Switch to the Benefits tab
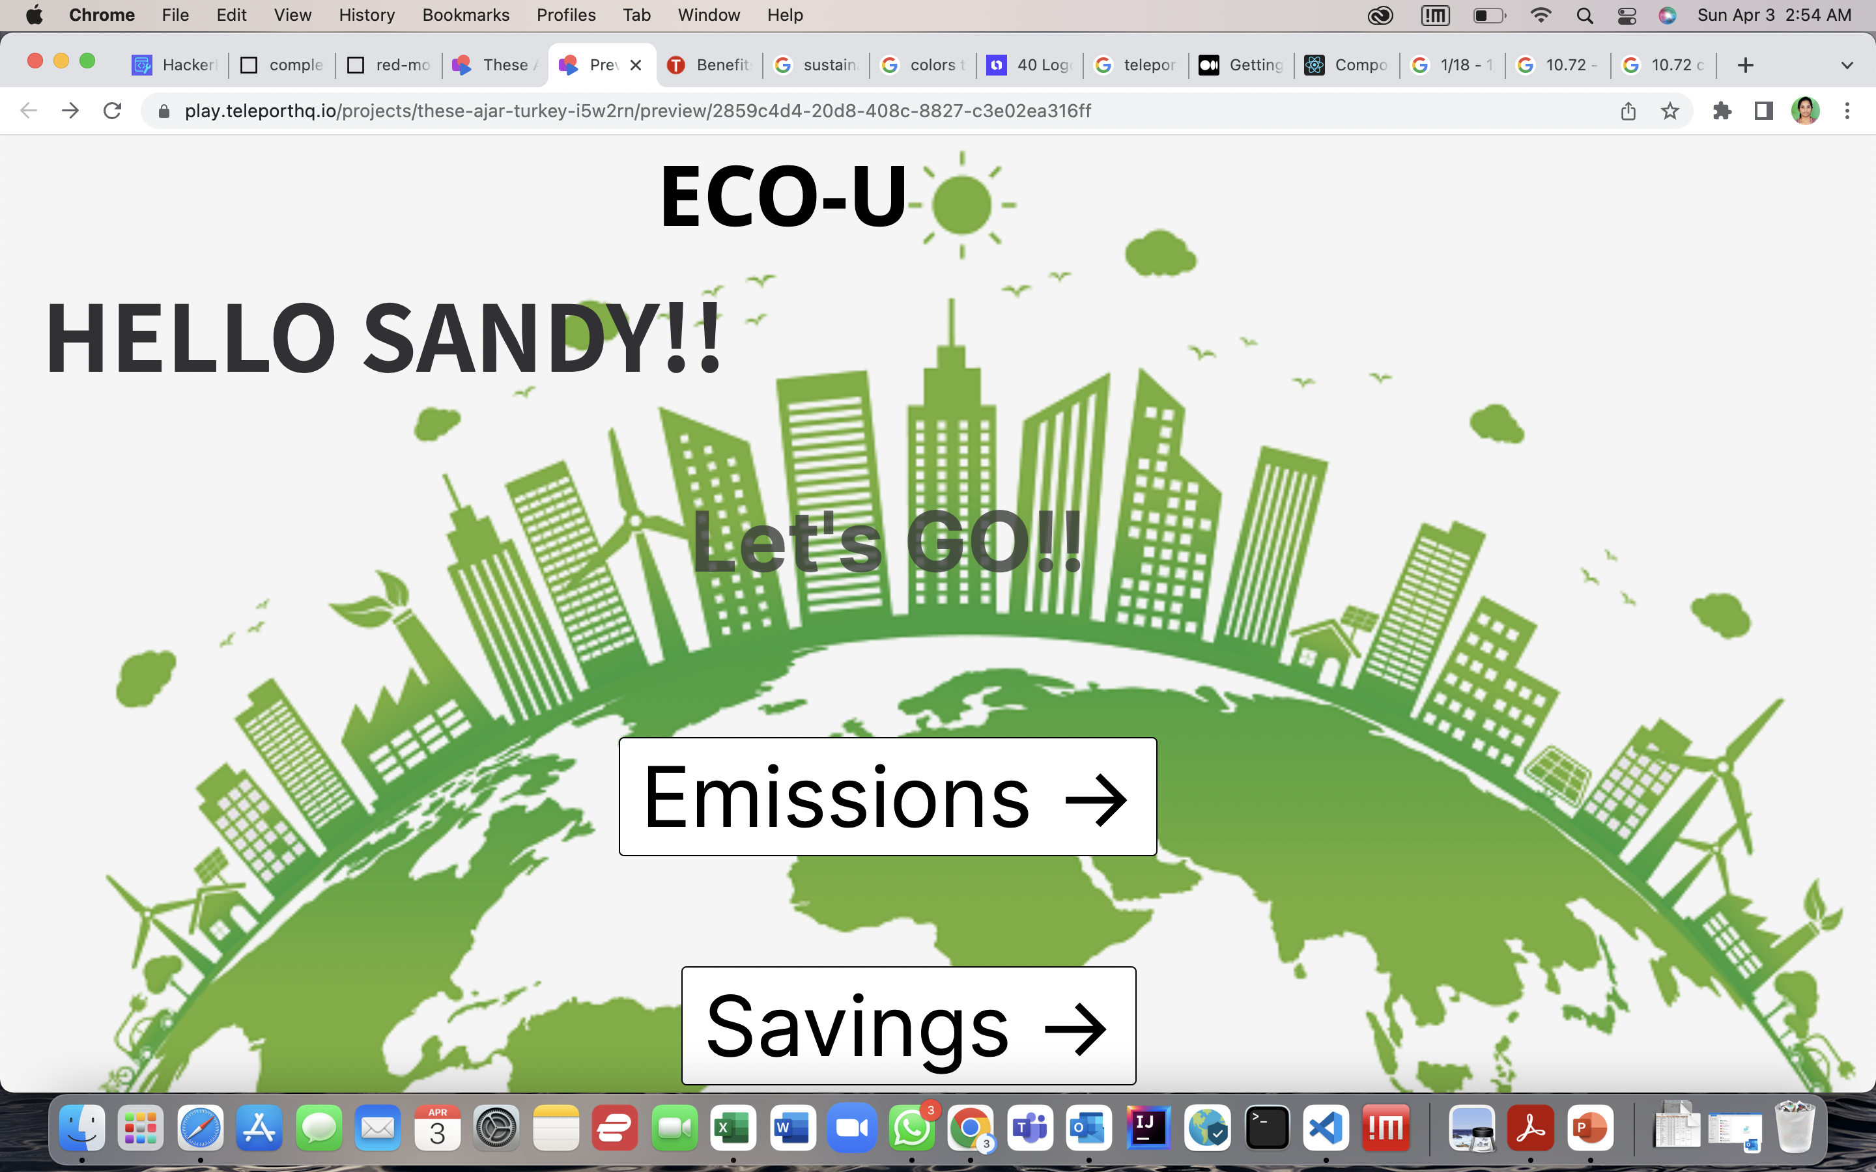 pyautogui.click(x=709, y=65)
